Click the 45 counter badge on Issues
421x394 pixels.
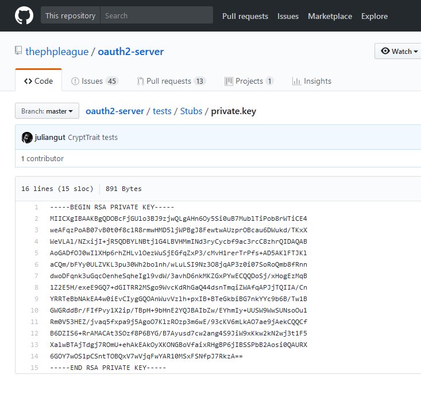coord(112,81)
